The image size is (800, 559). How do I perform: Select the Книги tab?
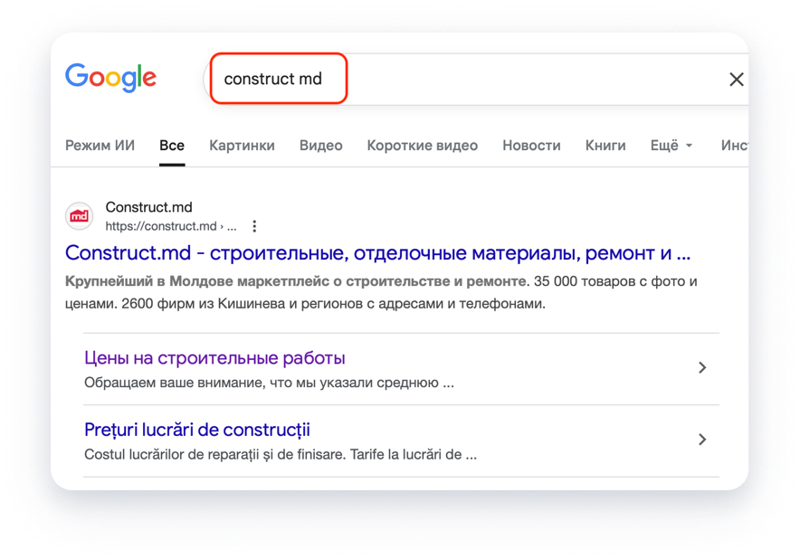tap(605, 146)
